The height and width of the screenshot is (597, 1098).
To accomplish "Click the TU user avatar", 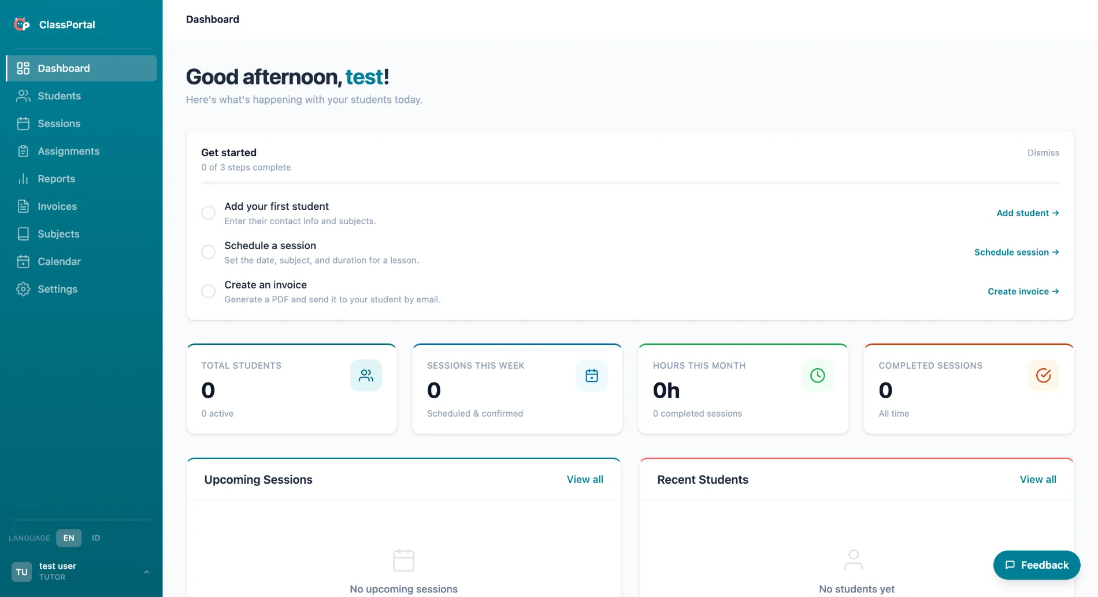I will [x=22, y=572].
